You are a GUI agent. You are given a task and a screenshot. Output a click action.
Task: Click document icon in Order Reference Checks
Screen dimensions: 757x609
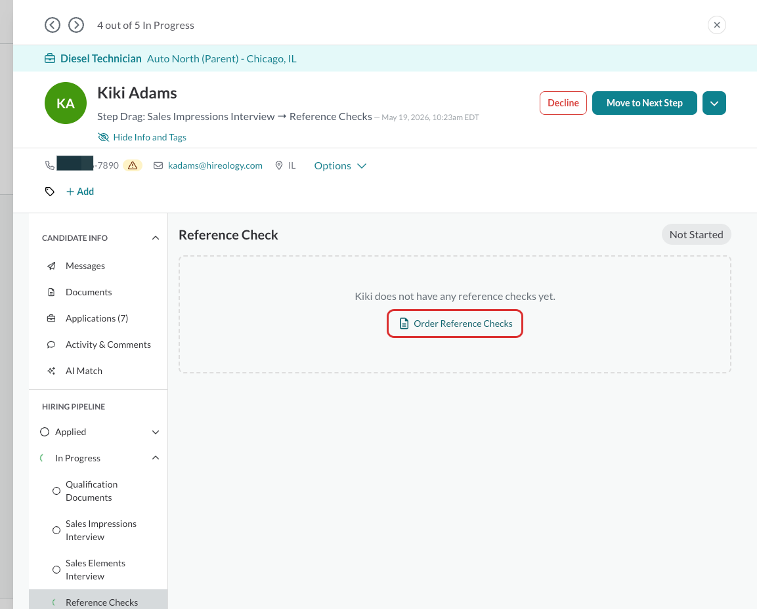404,324
